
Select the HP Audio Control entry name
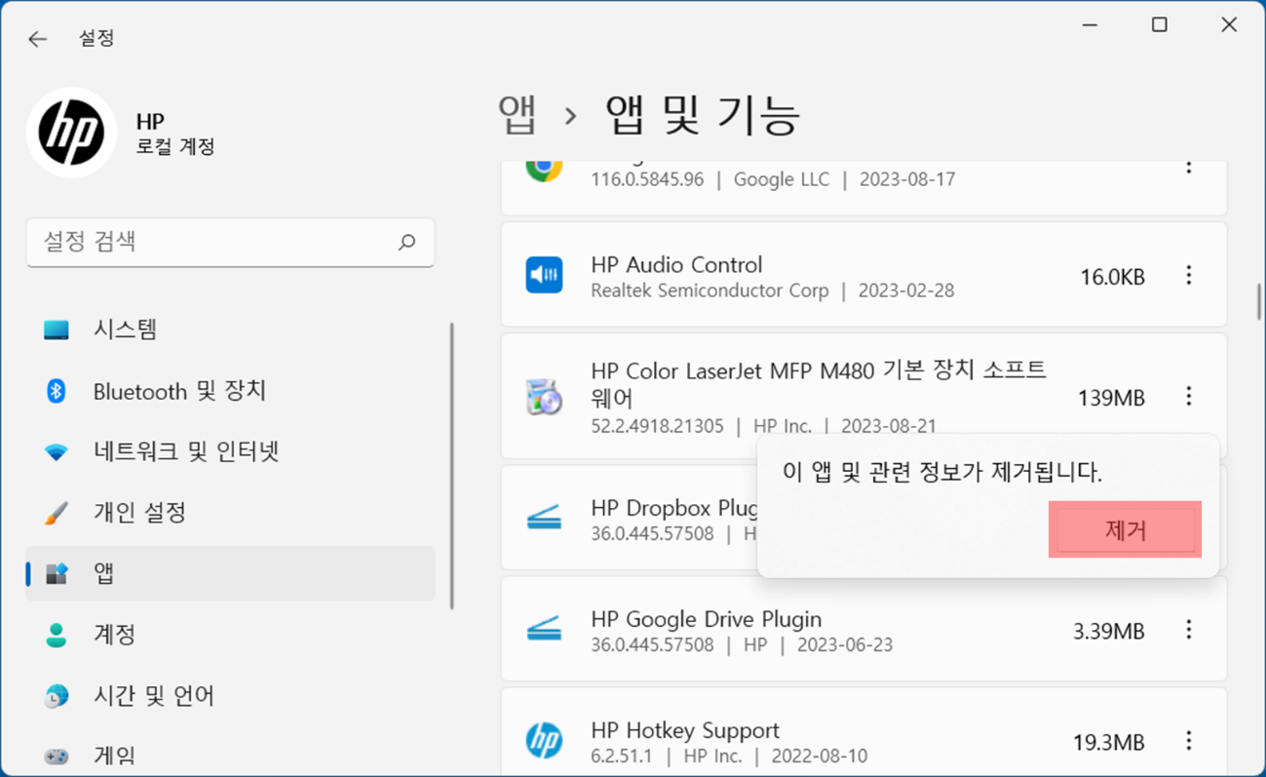(x=676, y=264)
